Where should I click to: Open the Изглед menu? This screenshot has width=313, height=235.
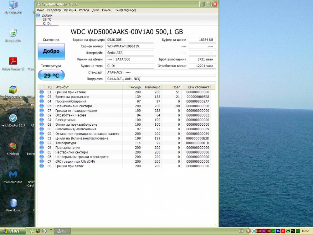(x=84, y=10)
